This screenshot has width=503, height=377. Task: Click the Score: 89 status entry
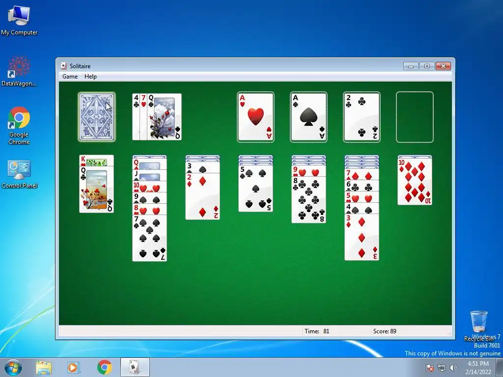[385, 331]
